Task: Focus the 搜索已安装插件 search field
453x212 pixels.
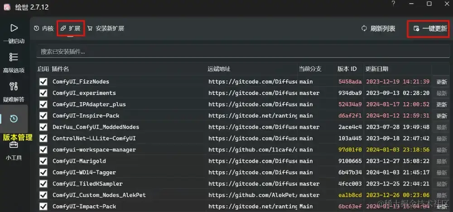Action: (x=243, y=52)
